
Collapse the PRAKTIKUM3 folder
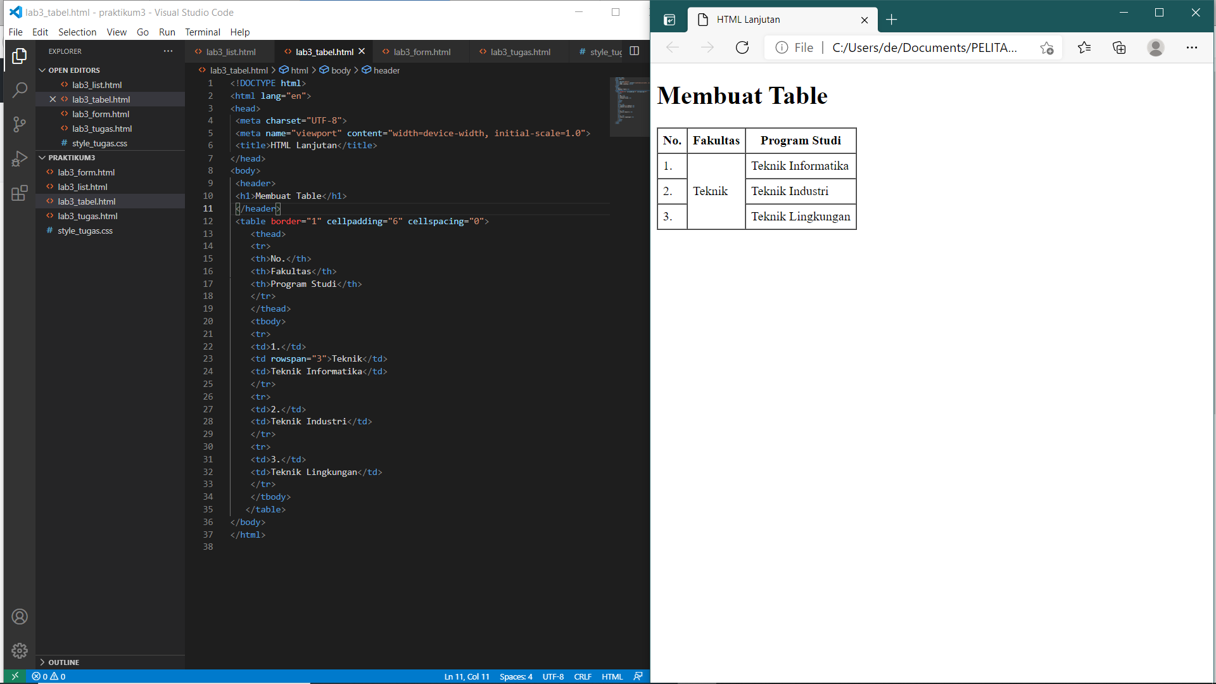pyautogui.click(x=42, y=157)
